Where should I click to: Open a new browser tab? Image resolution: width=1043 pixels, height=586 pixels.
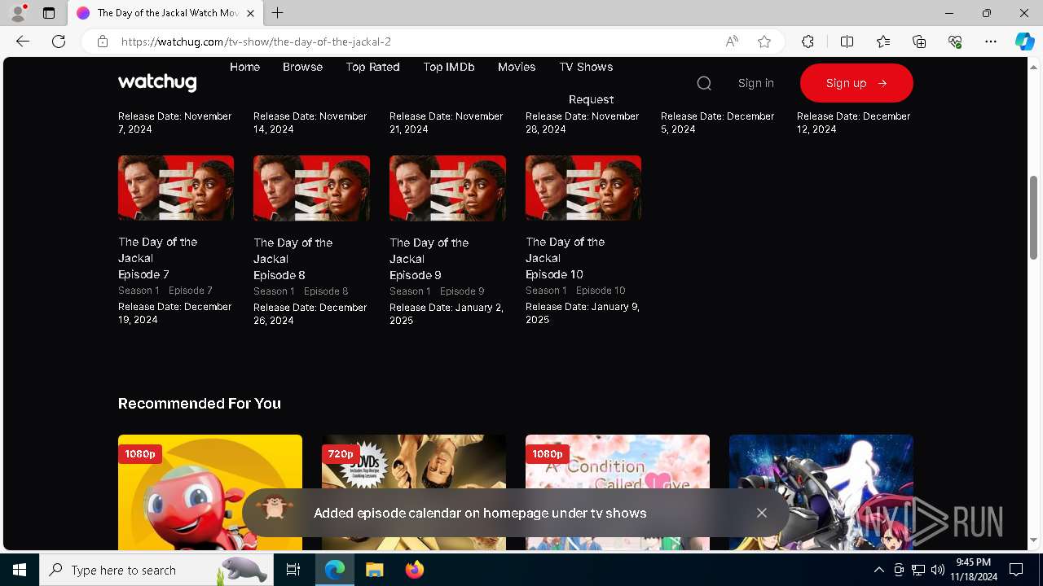[x=278, y=13]
